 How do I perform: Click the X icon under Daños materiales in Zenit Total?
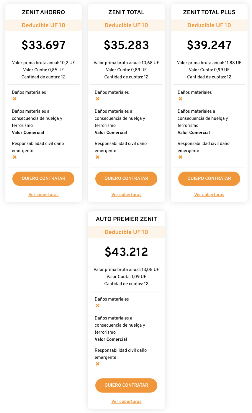[x=98, y=99]
